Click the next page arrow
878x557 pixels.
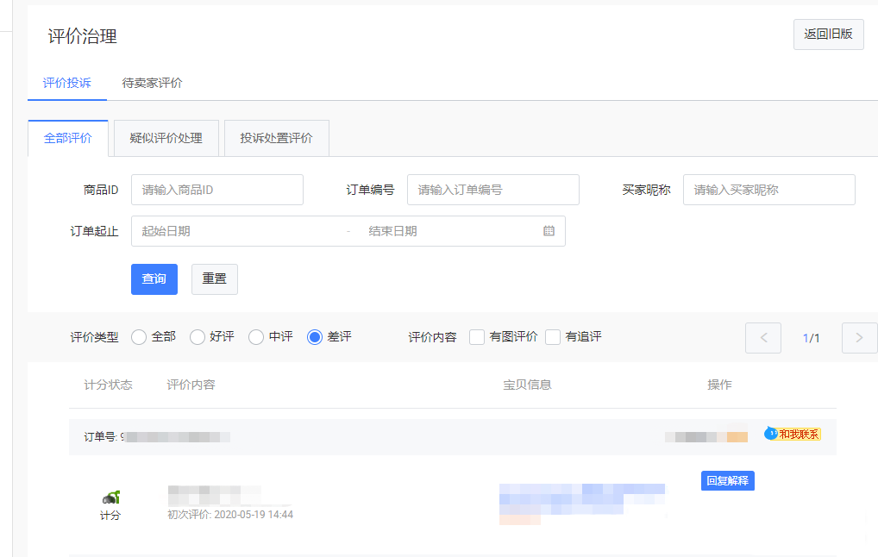click(x=859, y=337)
